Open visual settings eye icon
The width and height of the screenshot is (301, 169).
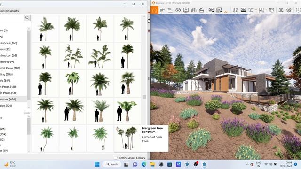point(281,10)
